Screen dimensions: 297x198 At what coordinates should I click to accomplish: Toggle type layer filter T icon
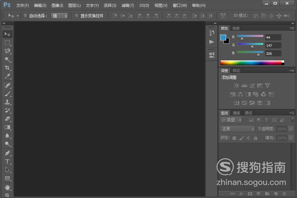click(x=266, y=120)
